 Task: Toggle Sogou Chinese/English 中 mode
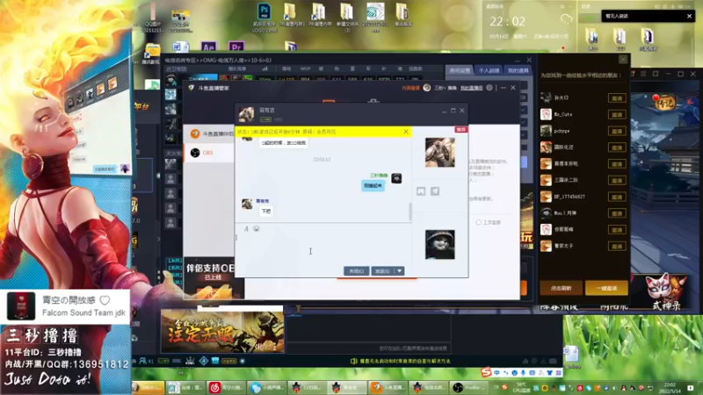(x=496, y=372)
